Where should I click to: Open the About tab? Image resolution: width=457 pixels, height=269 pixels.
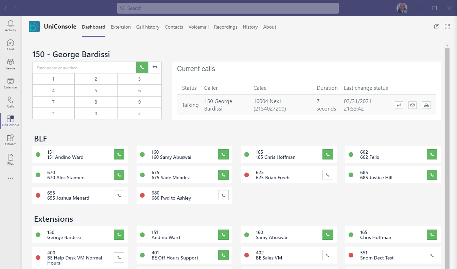click(270, 27)
